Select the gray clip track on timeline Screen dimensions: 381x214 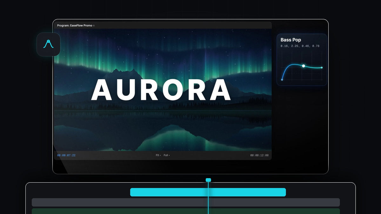pyautogui.click(x=186, y=202)
